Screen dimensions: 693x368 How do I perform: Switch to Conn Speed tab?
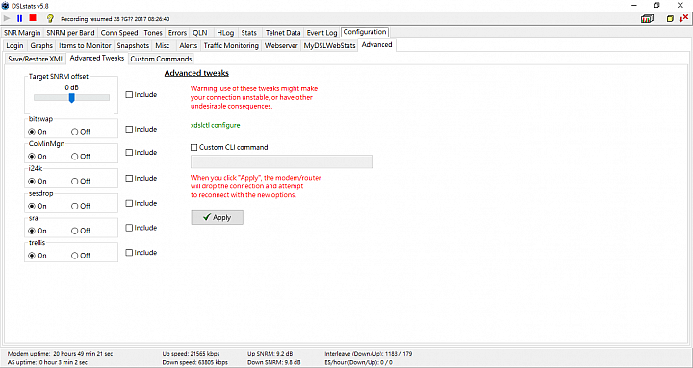click(x=119, y=33)
